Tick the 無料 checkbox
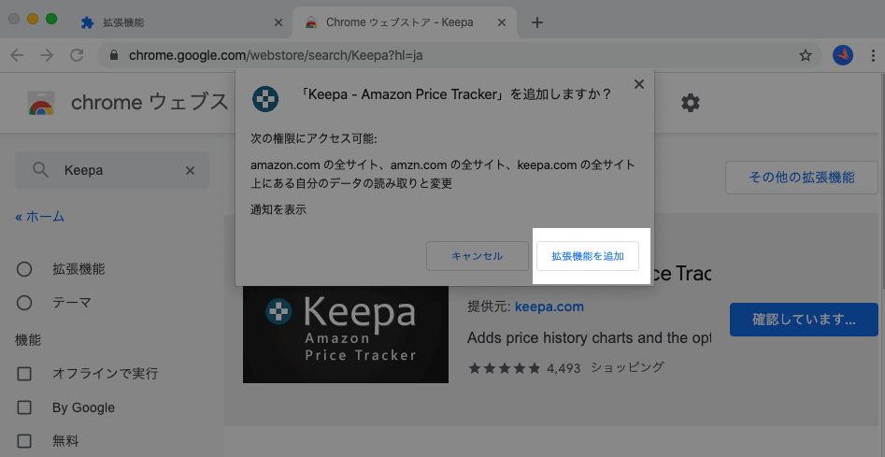 25,440
